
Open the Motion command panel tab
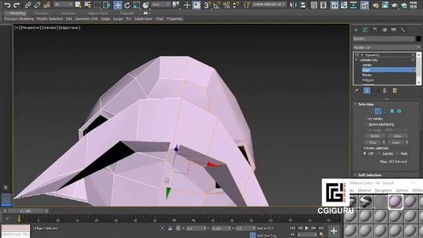coord(384,30)
